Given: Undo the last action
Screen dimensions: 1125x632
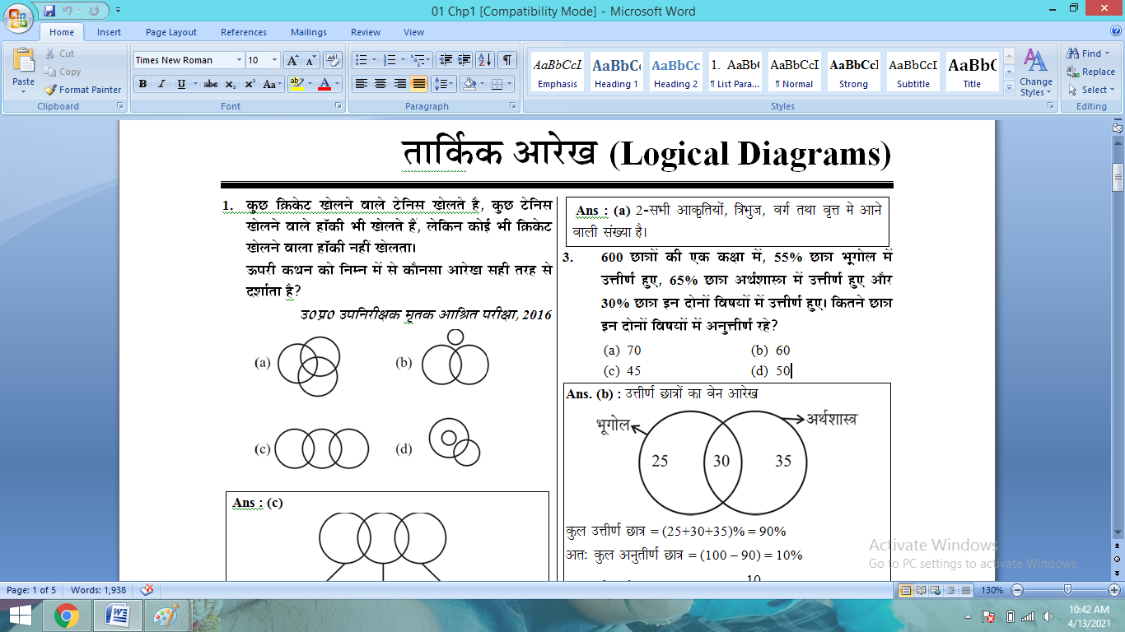Looking at the screenshot, I should [68, 11].
